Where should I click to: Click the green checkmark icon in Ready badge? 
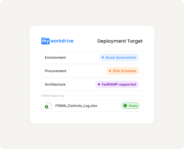point(125,106)
